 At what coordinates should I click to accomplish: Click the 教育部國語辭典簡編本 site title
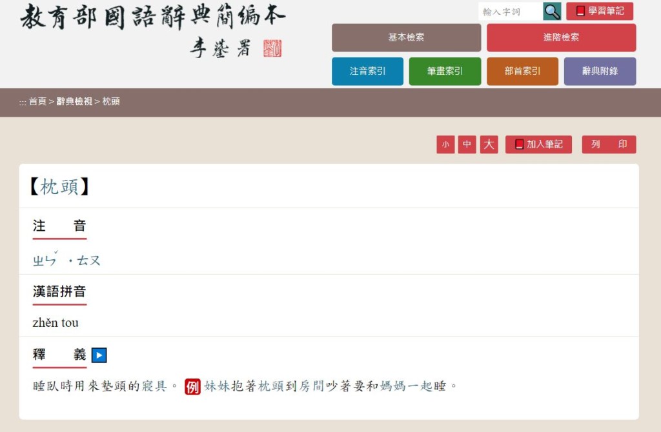point(153,17)
